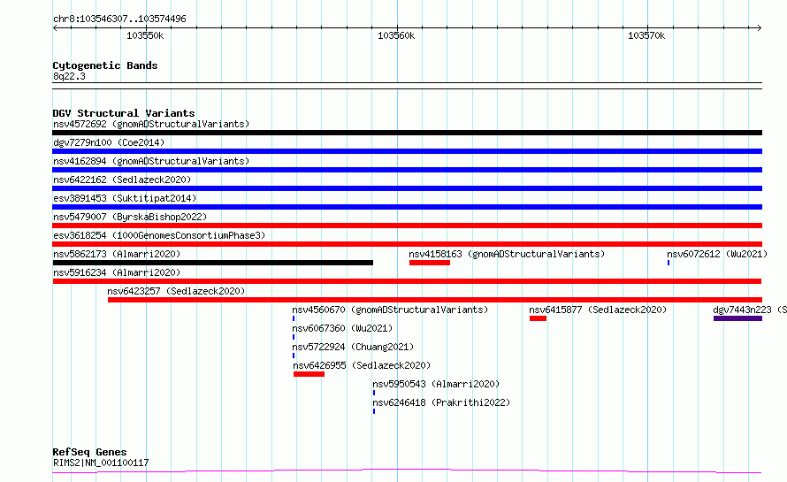Click the DGV Structural Variants track title
787x482 pixels.
(x=124, y=113)
